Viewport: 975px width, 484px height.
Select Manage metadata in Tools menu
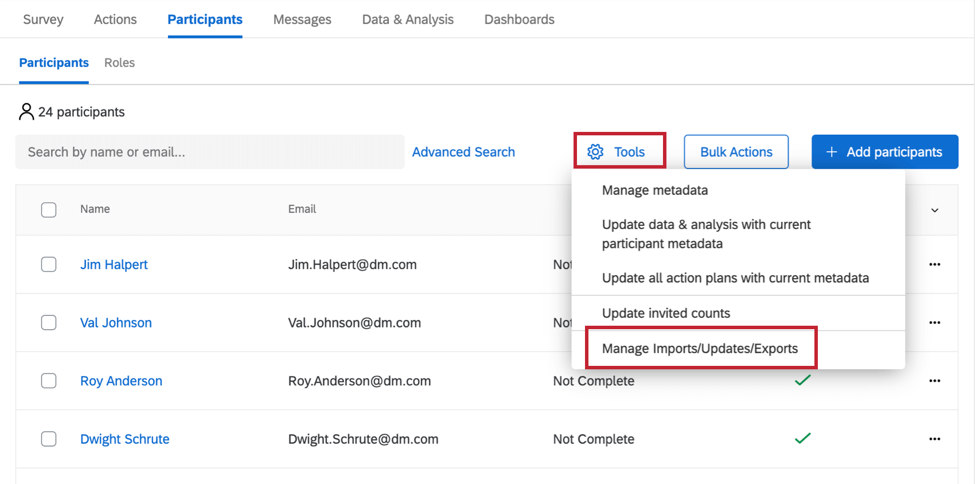point(654,190)
